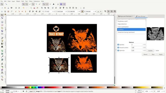Open the Layer 1 dropdown
Screen dimensions: 166x93
point(32,91)
